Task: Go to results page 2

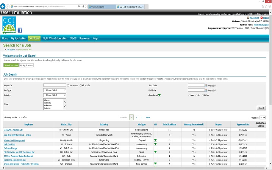Action: (136, 117)
